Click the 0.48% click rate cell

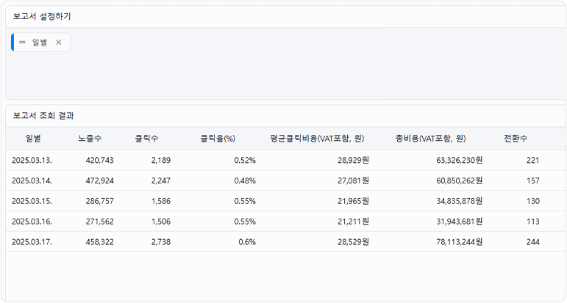pyautogui.click(x=245, y=180)
